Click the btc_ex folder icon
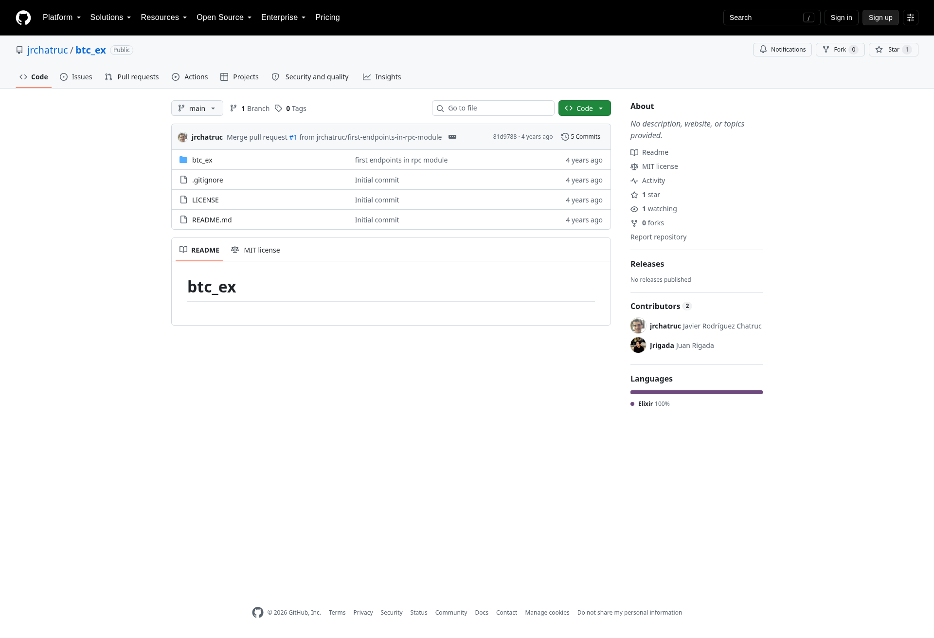 click(x=183, y=160)
